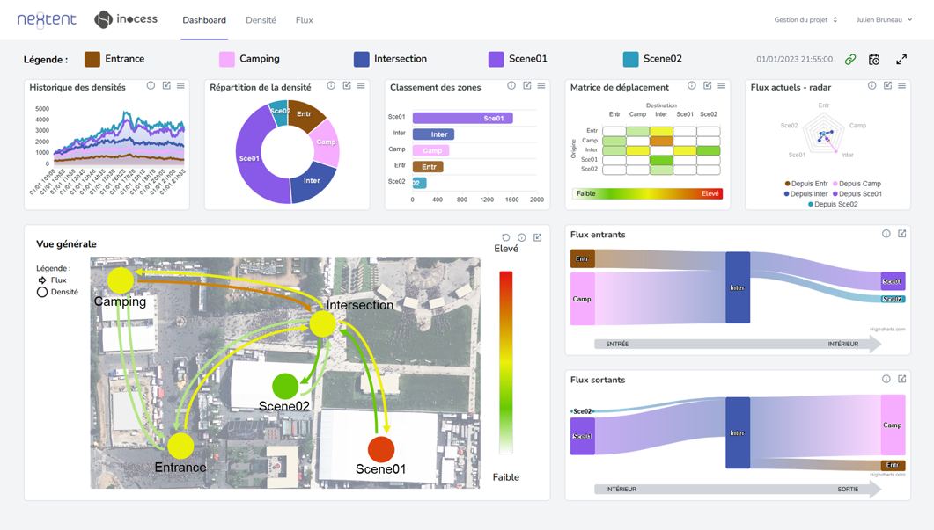Show info for Classement des zones

[x=511, y=85]
